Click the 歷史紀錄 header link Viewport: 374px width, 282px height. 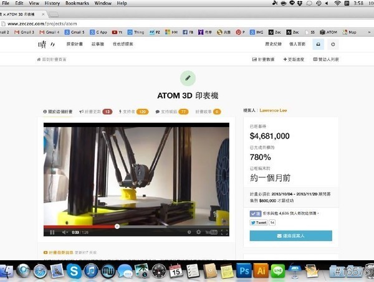[x=274, y=44]
